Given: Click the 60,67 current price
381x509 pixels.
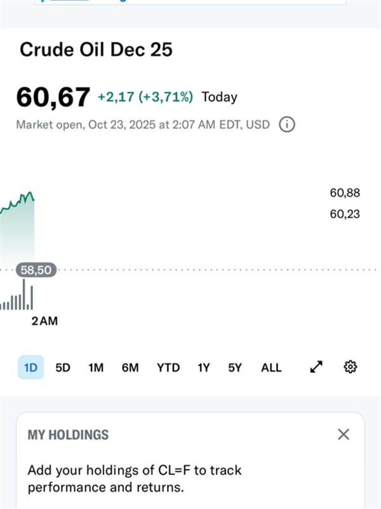Looking at the screenshot, I should tap(53, 97).
